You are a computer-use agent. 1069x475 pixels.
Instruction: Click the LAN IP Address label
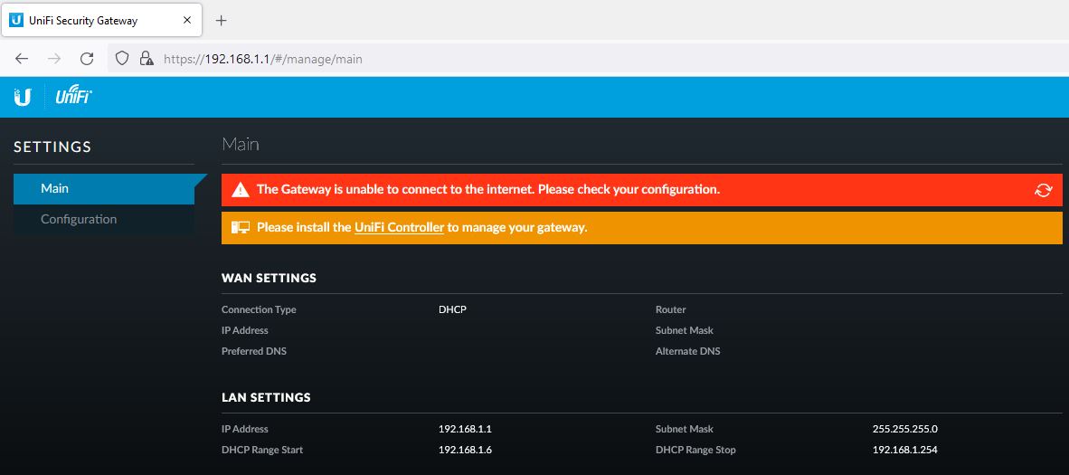(245, 429)
